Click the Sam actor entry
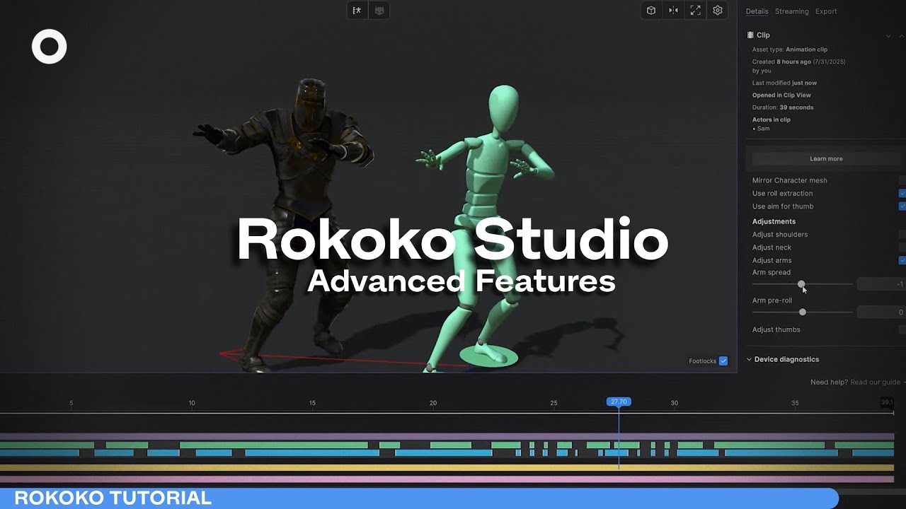 tap(763, 129)
